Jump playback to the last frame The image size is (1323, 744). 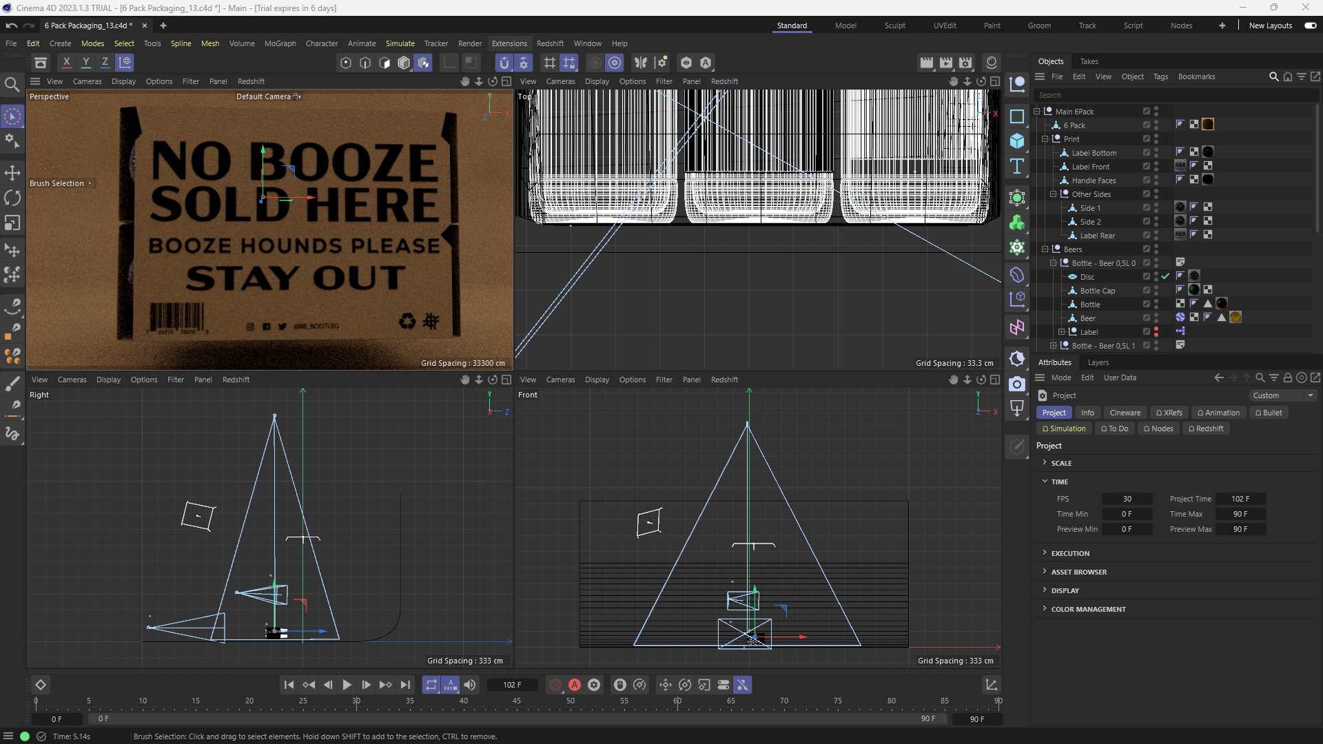[405, 685]
